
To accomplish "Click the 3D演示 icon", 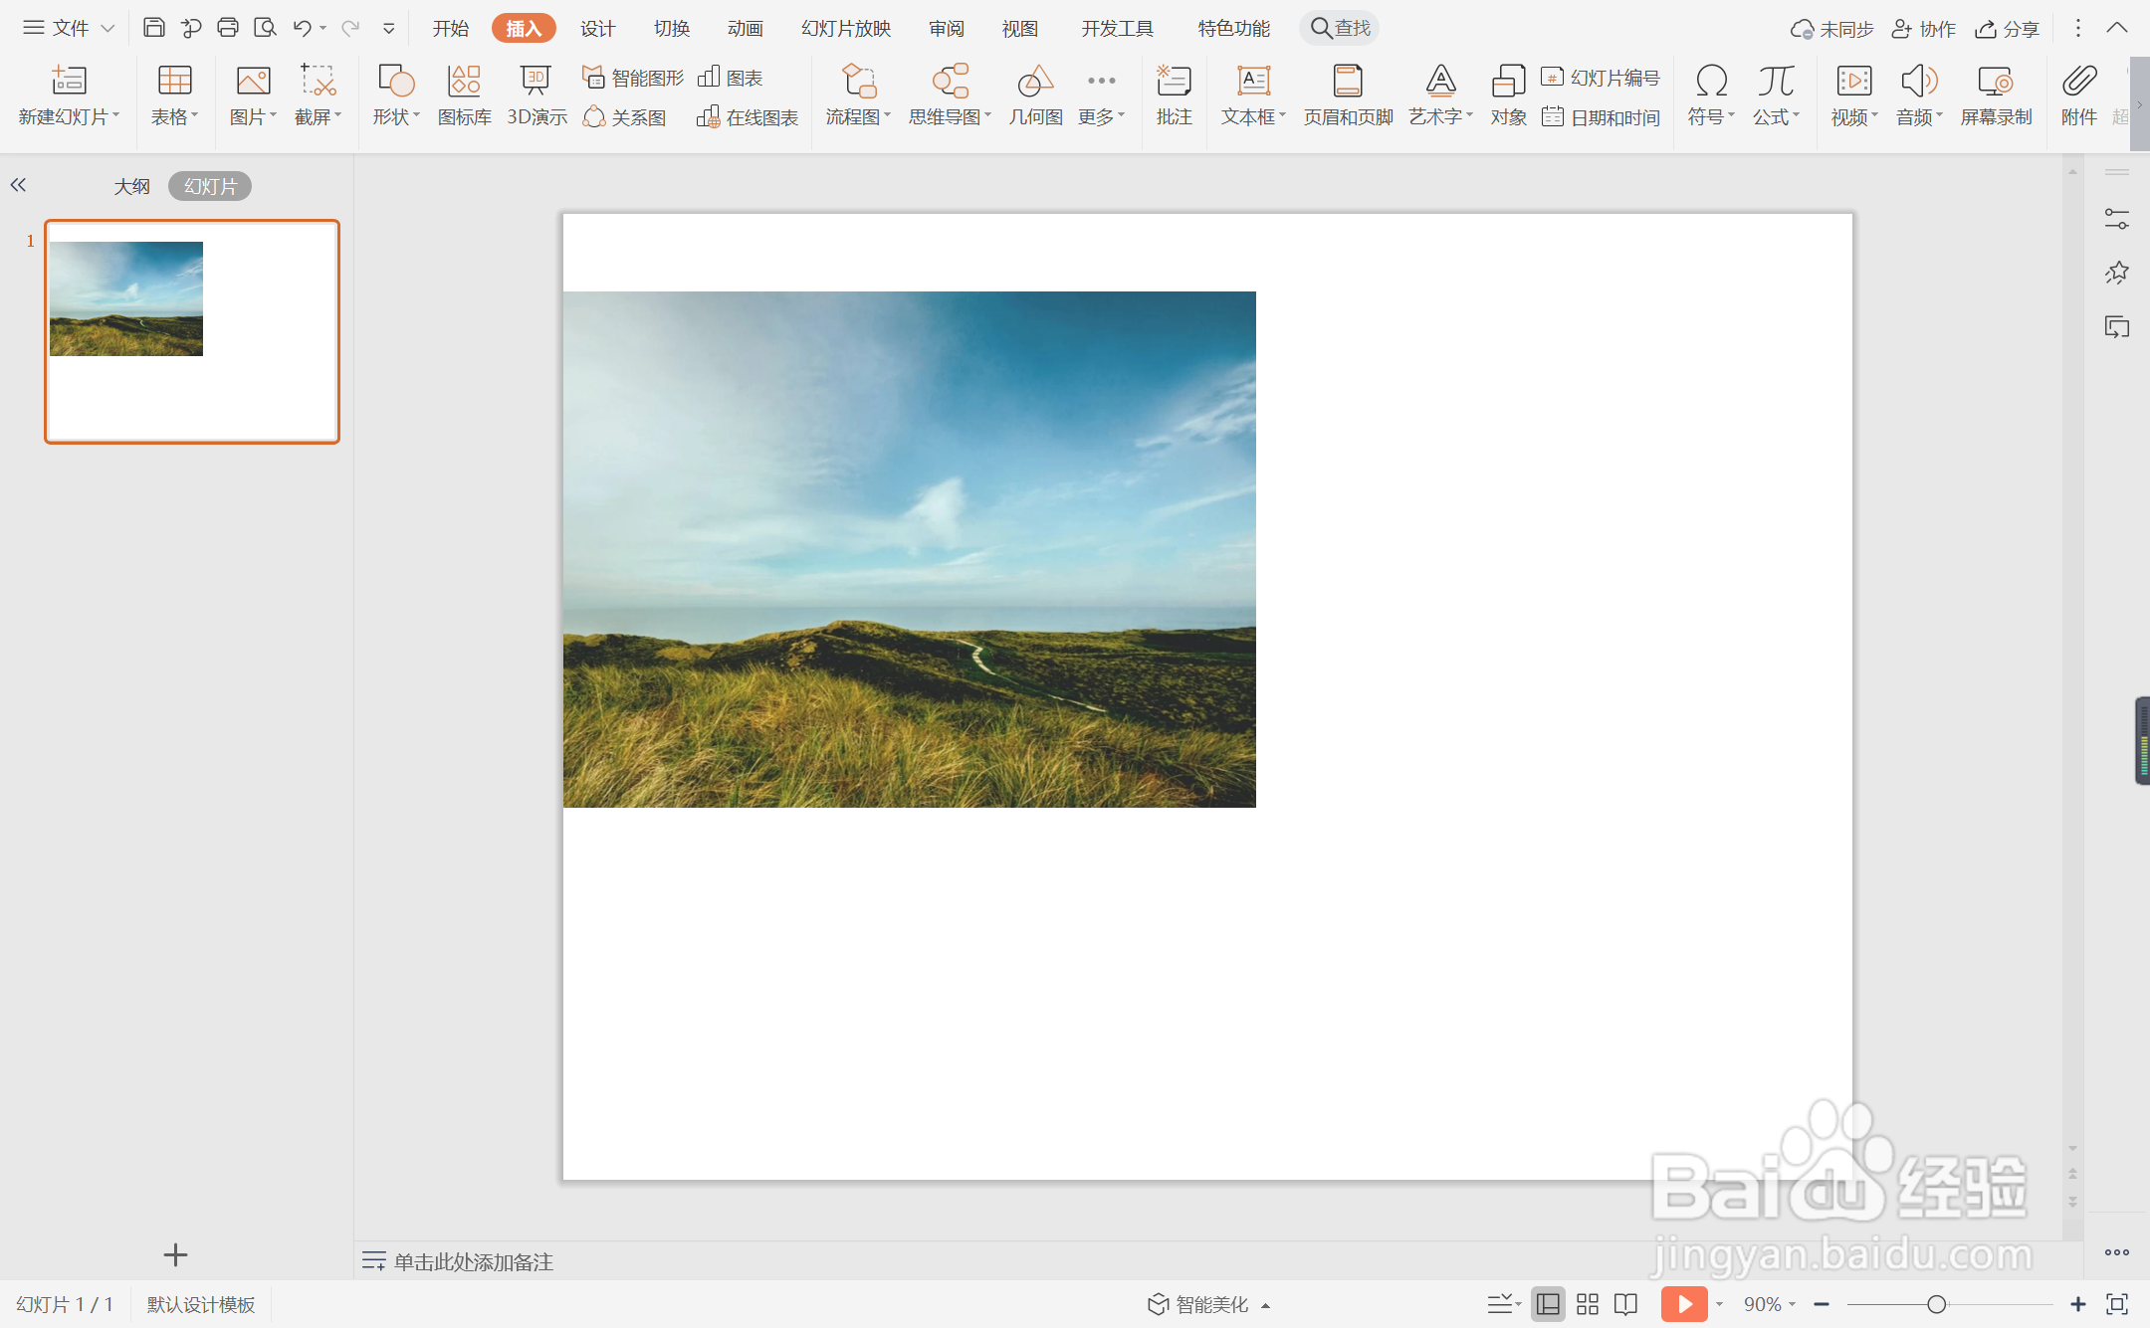I will [x=537, y=95].
